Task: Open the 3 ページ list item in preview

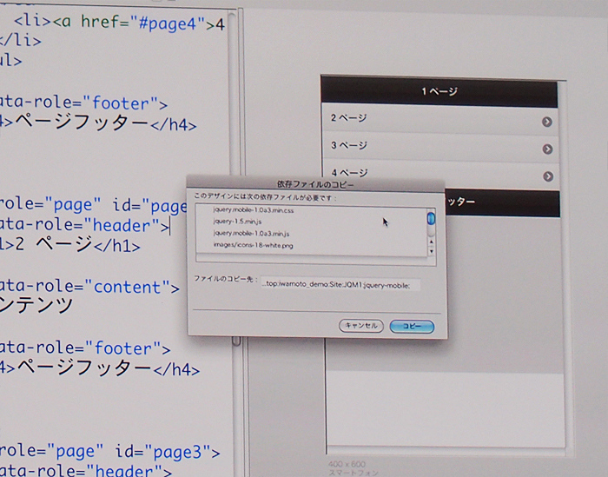Action: tap(440, 149)
